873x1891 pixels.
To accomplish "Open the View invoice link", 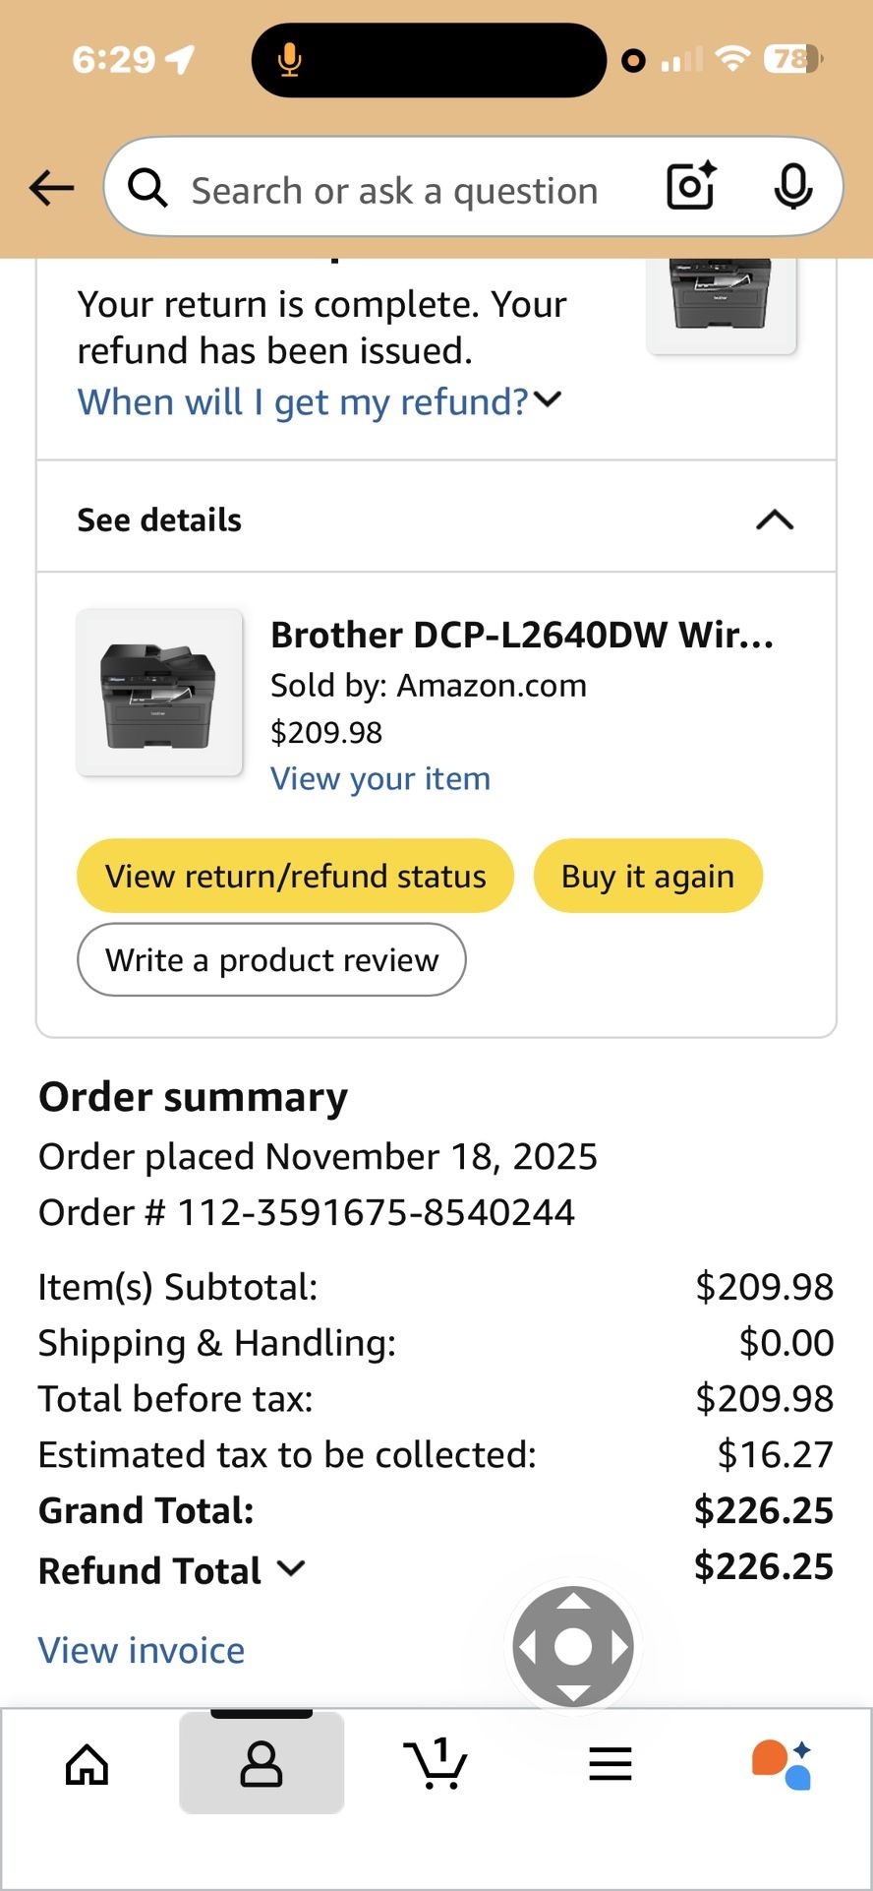I will (141, 1650).
